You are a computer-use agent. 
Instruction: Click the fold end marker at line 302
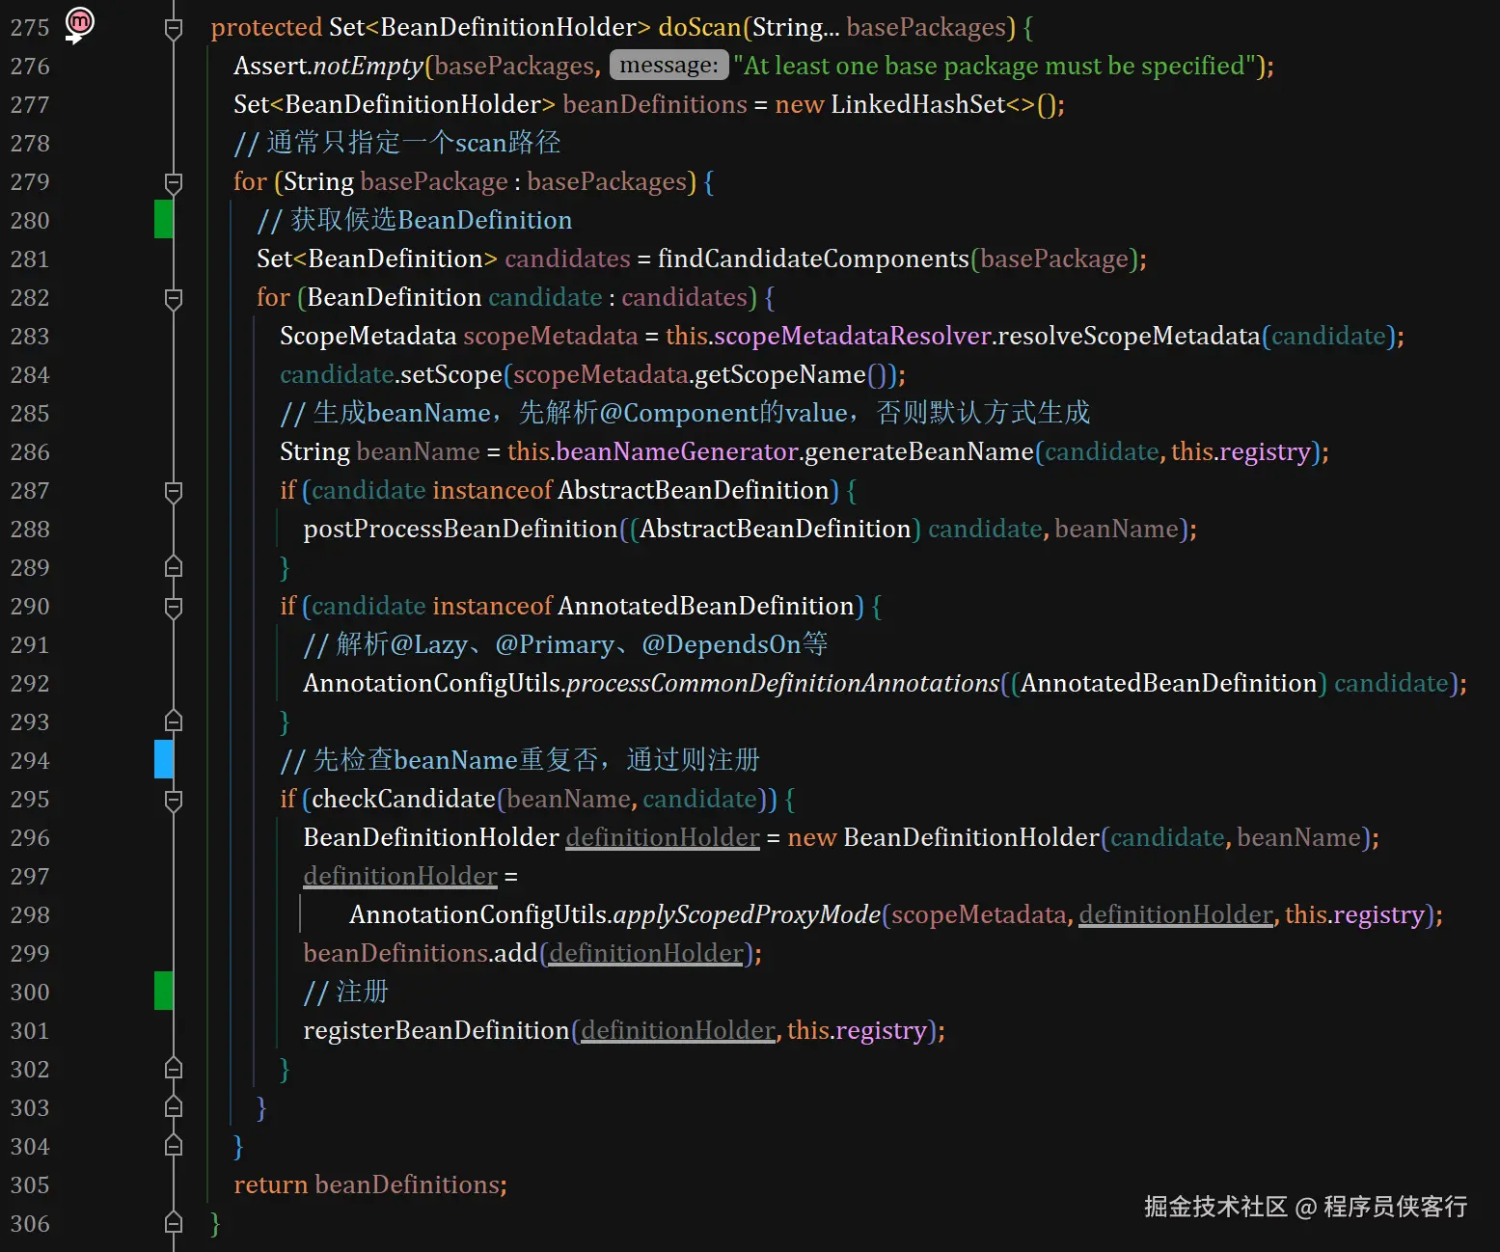[174, 1068]
